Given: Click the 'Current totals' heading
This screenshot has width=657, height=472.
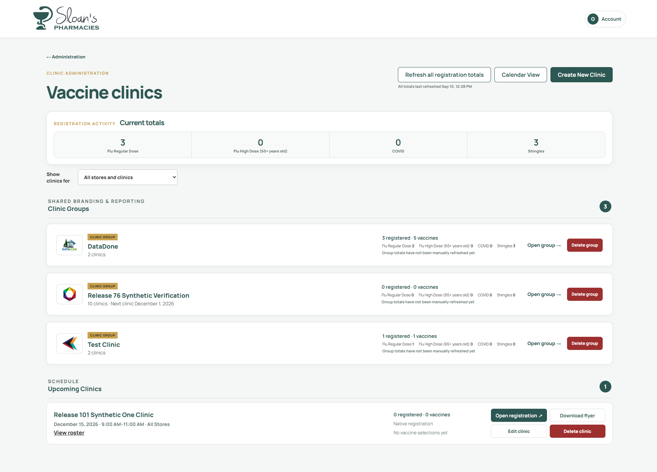Looking at the screenshot, I should pos(142,123).
